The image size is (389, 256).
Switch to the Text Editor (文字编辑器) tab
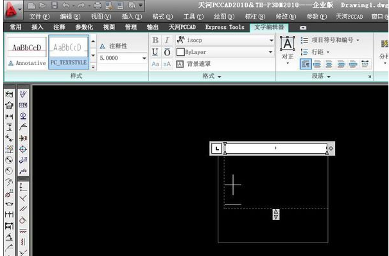pyautogui.click(x=269, y=27)
